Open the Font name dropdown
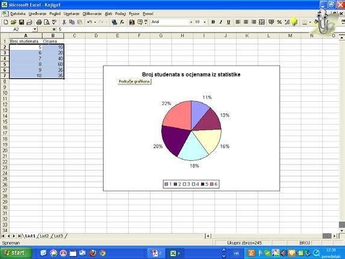Viewport: 345px width, 259px height. tap(191, 22)
